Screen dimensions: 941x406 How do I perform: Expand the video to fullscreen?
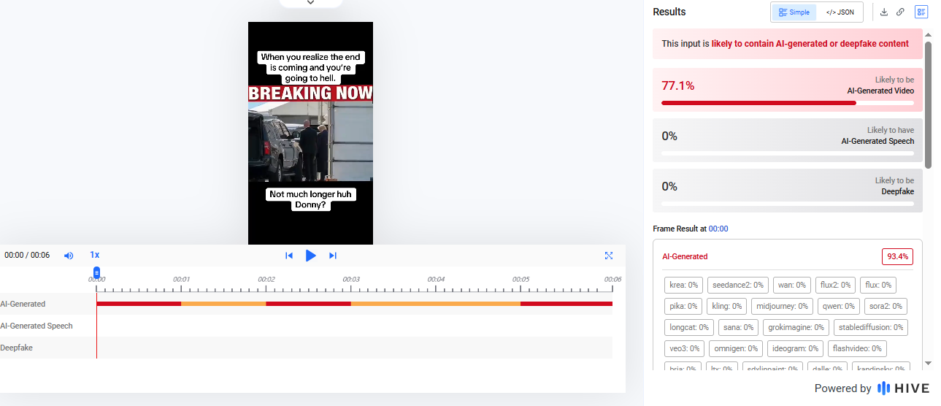[609, 256]
